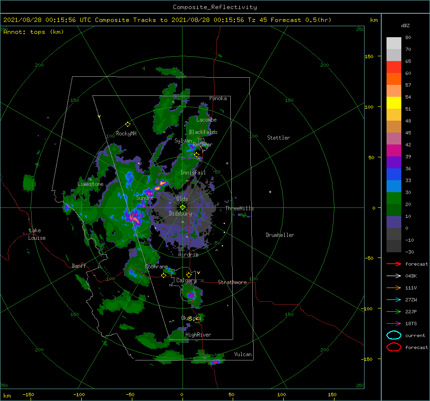Select the 33 dBZ blue color swatch
Image resolution: width=430 pixels, height=401 pixels.
(394, 174)
